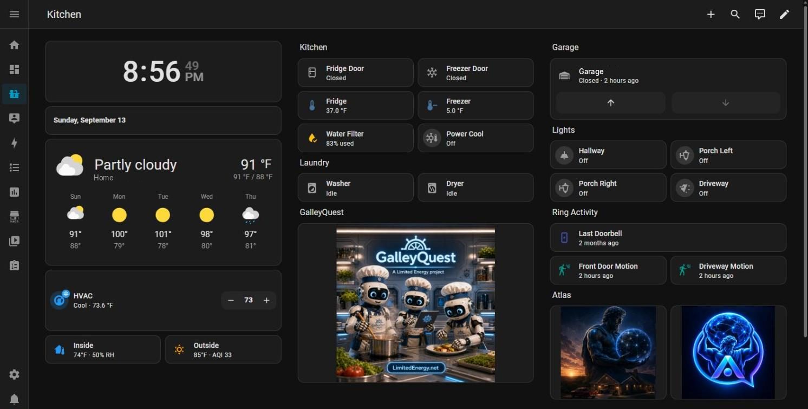The height and width of the screenshot is (409, 808).
Task: Open the notifications bell
Action: 14,399
